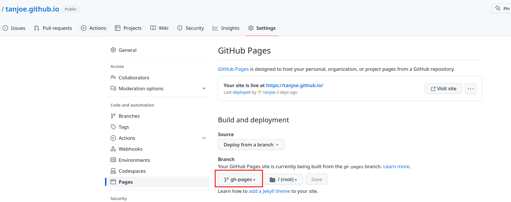
Task: Click the Codespaces icon in sidebar
Action: point(113,171)
